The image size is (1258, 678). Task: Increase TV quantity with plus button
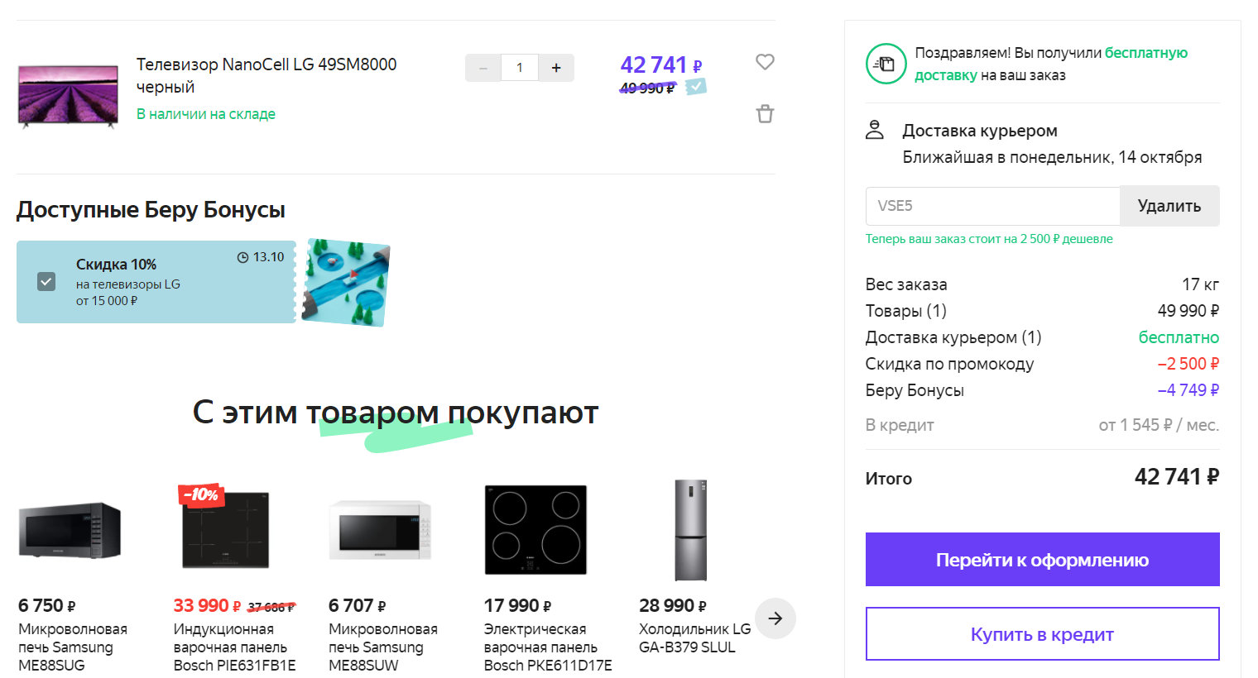tap(556, 68)
